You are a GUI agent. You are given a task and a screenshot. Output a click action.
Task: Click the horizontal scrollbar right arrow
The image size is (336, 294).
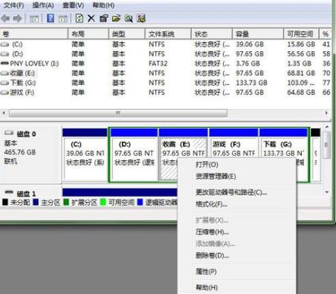(x=326, y=113)
